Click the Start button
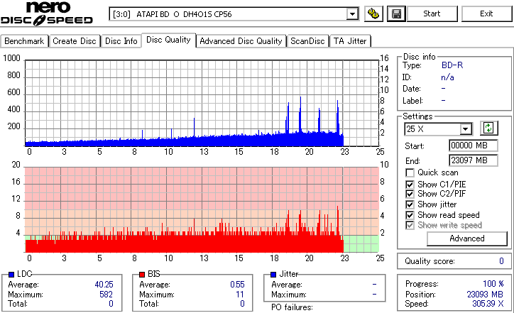Image resolution: width=514 pixels, height=313 pixels. 432,13
